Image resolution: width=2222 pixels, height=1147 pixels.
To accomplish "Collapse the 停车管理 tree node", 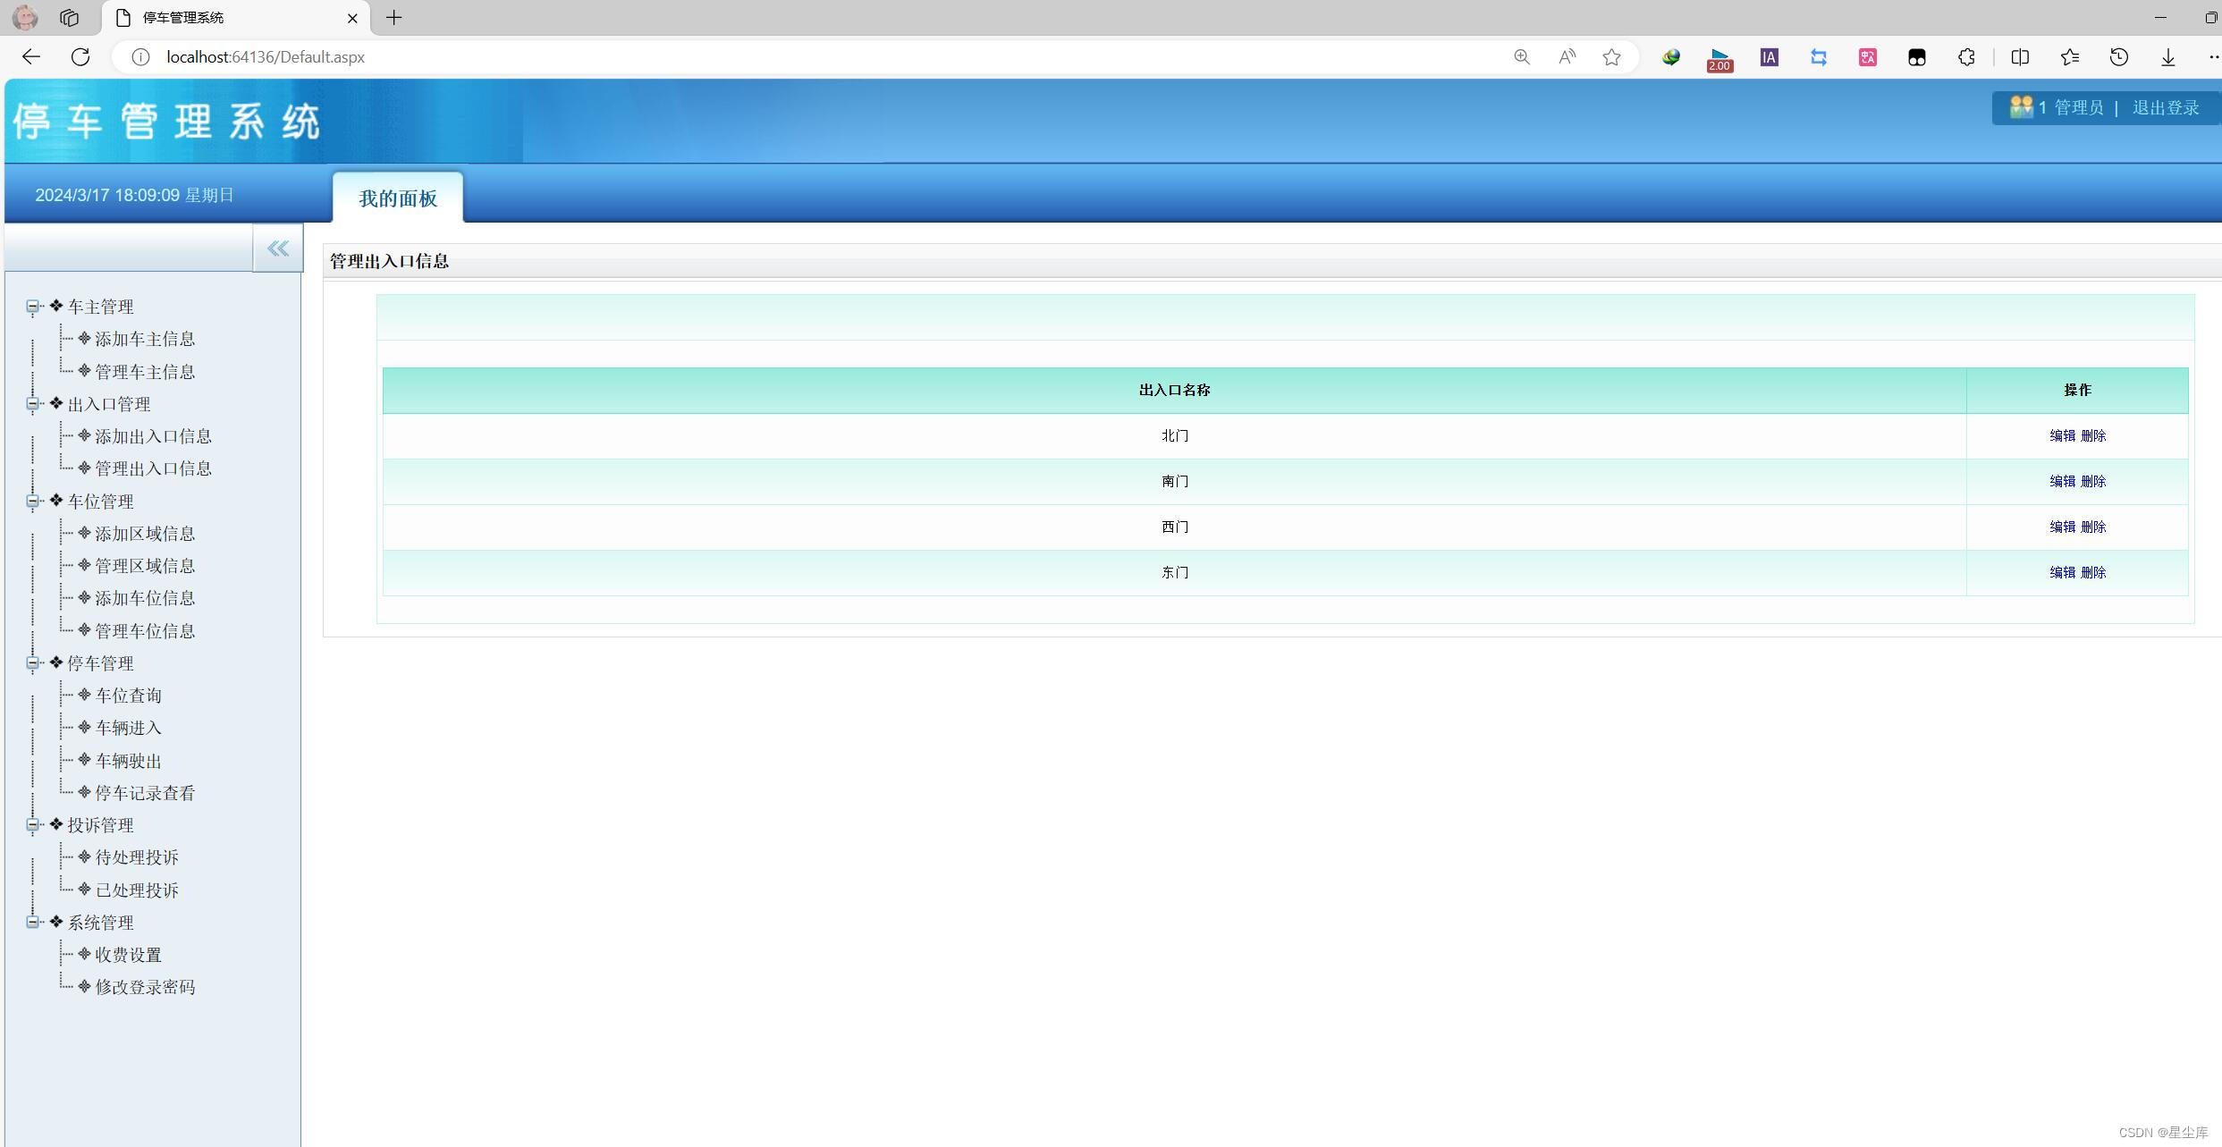I will pyautogui.click(x=32, y=663).
